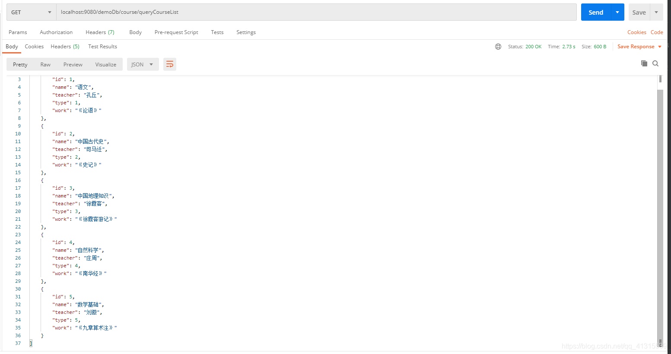Click the request URL input field
The width and height of the screenshot is (671, 354).
(302, 12)
